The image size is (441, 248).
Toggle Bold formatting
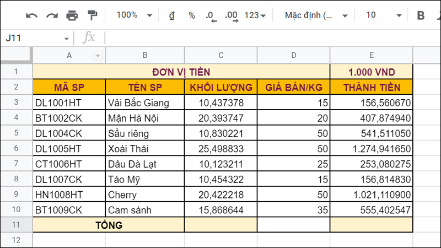click(421, 15)
